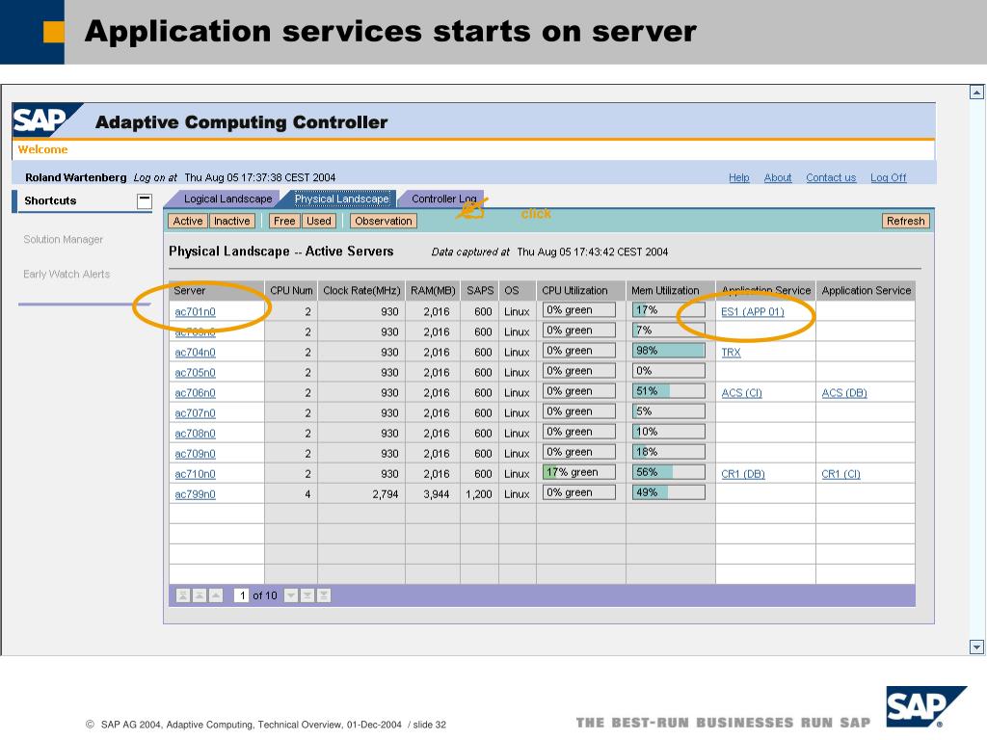Viewport: 987px width, 740px height.
Task: Click the Contact us link
Action: click(831, 178)
